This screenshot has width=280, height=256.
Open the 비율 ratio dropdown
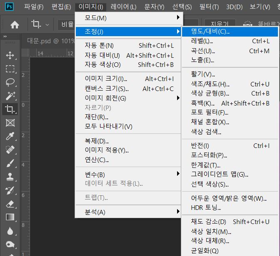[67, 25]
